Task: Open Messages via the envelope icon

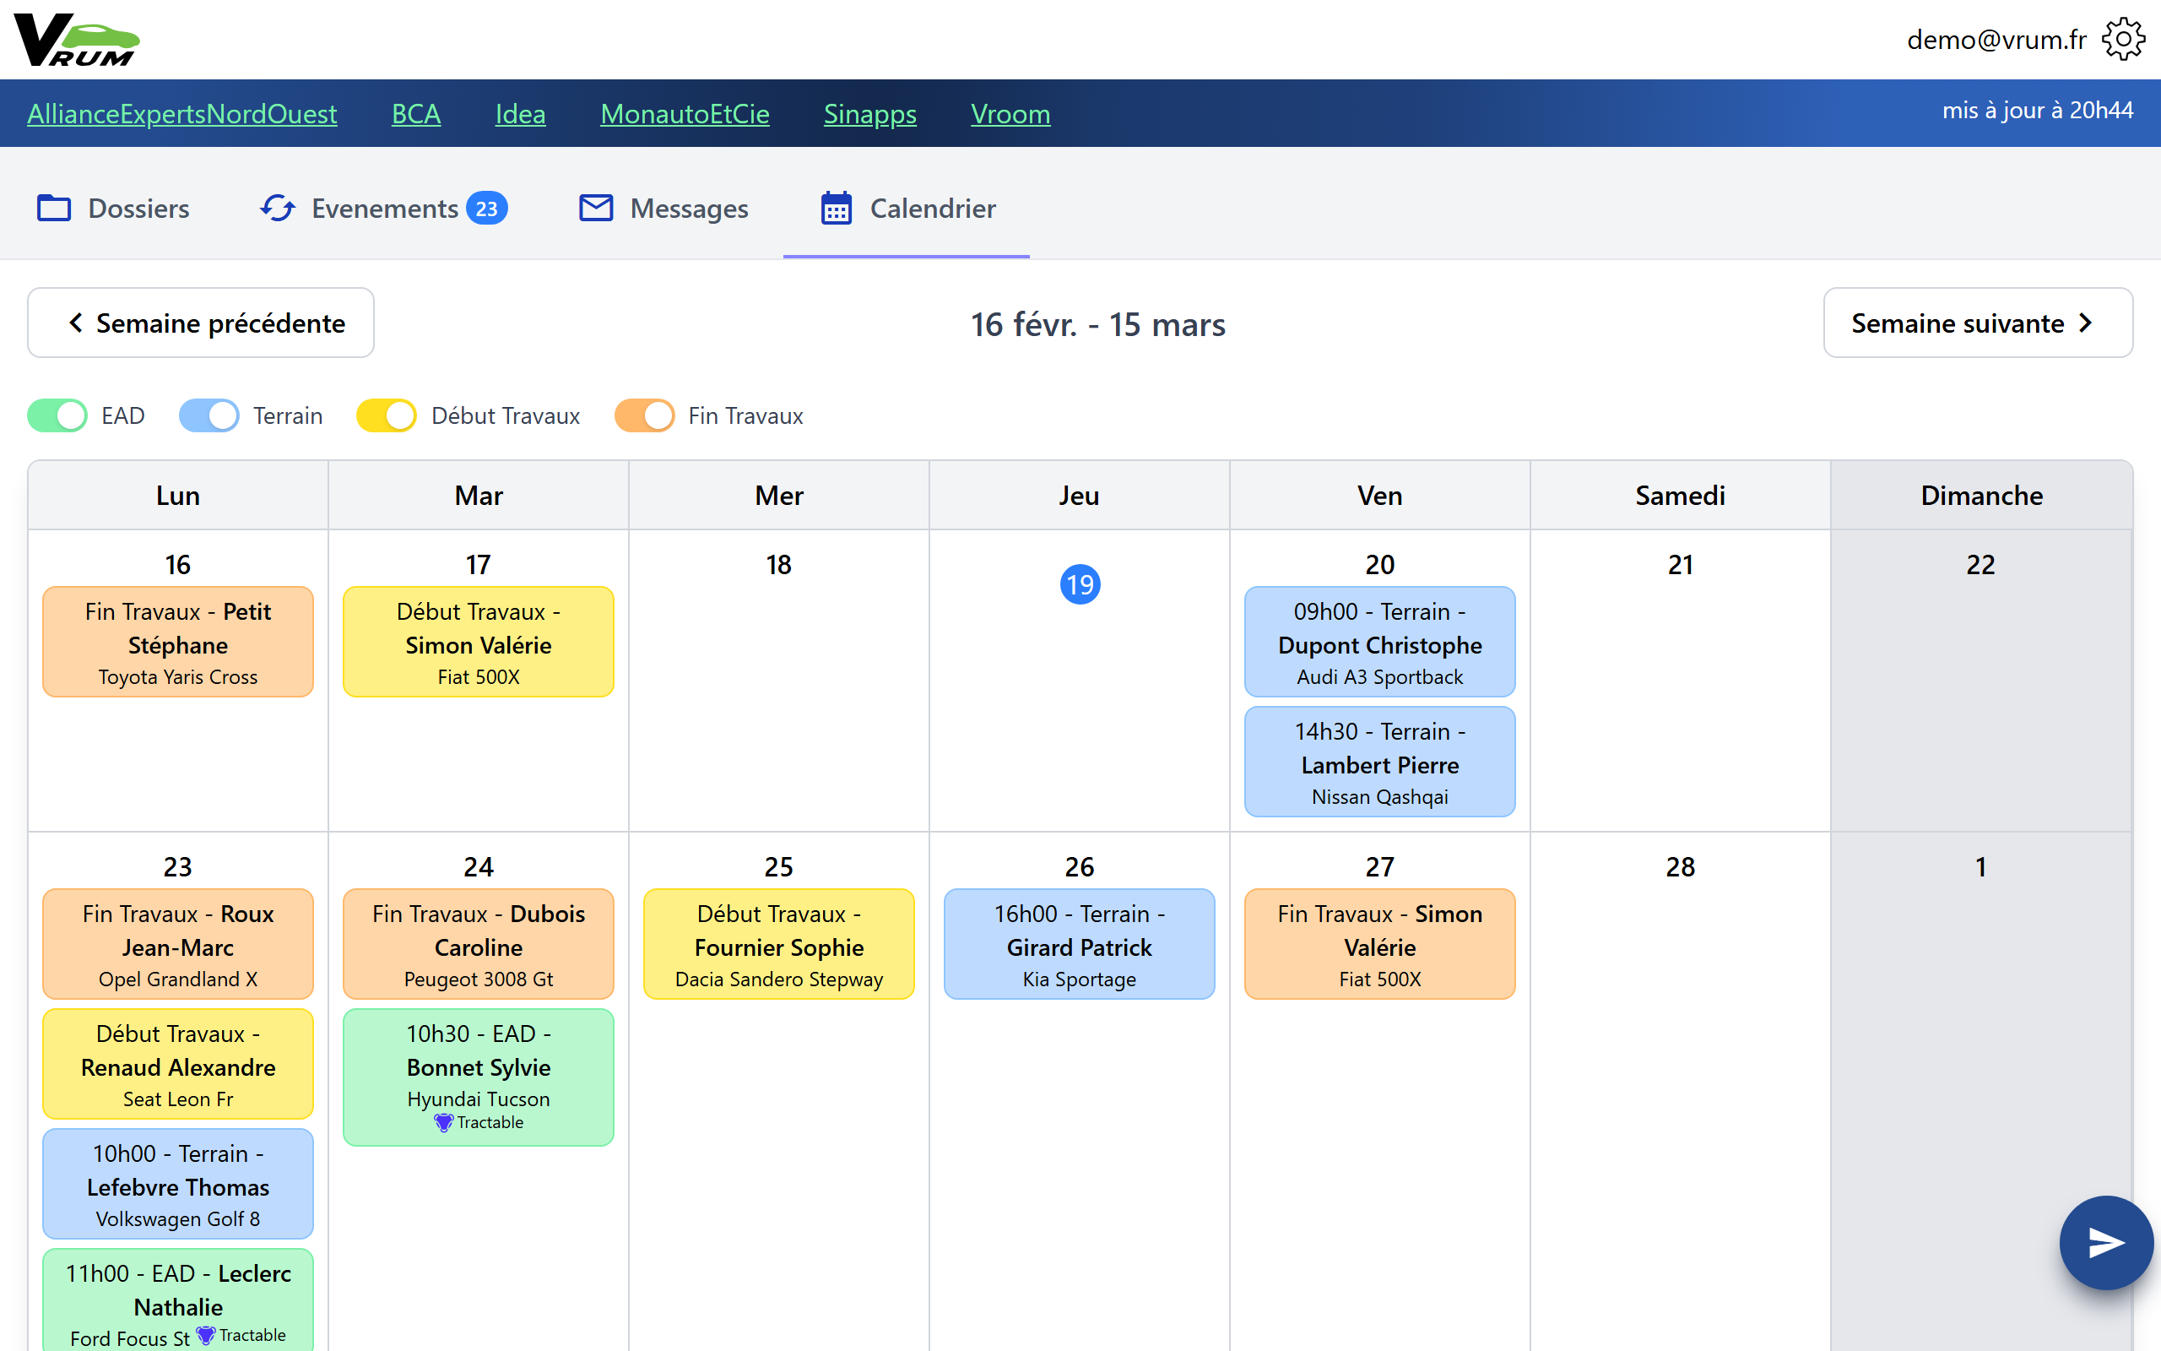Action: click(x=595, y=208)
